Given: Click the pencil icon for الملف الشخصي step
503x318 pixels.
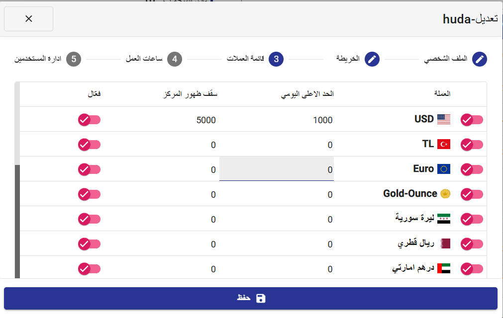Looking at the screenshot, I should (479, 59).
